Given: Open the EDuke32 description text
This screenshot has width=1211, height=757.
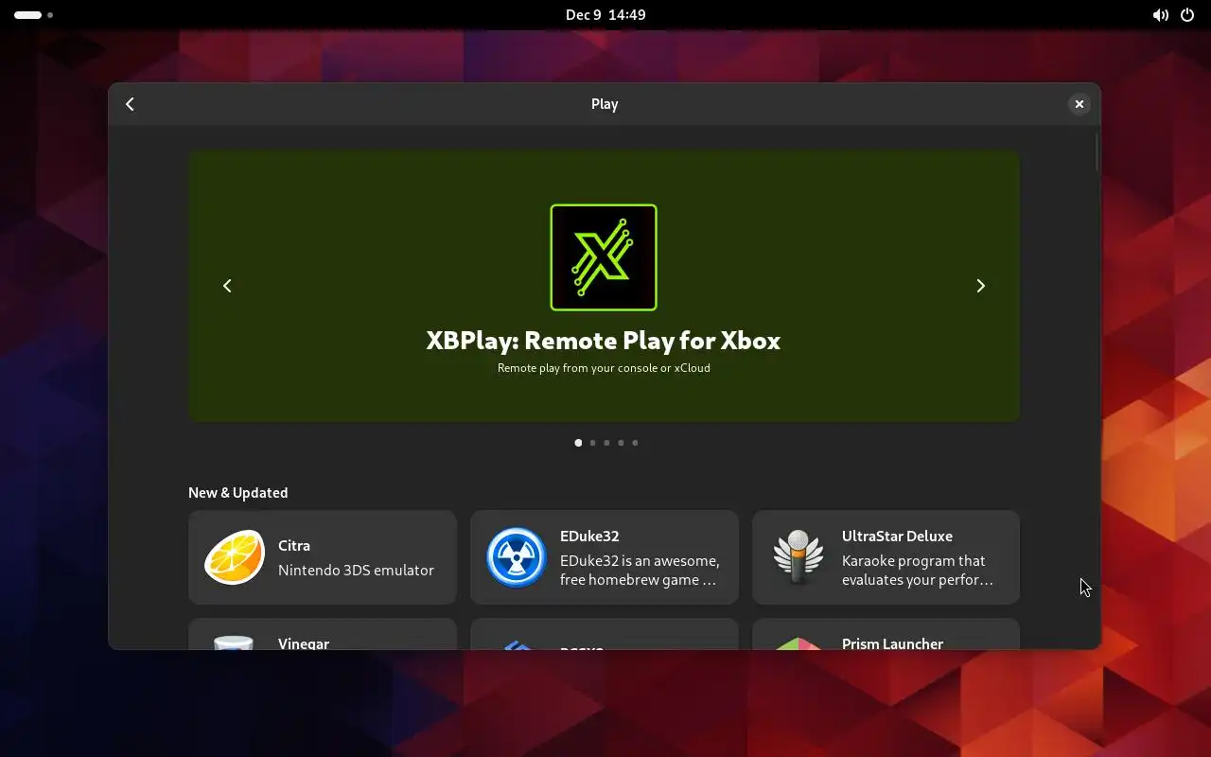Looking at the screenshot, I should pyautogui.click(x=639, y=571).
